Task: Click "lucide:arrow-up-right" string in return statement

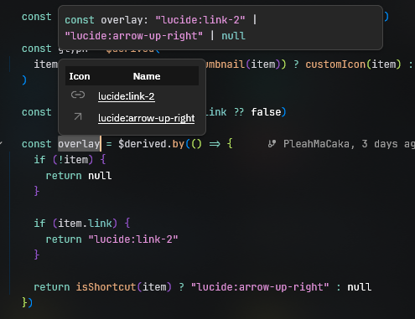Action: coord(260,287)
